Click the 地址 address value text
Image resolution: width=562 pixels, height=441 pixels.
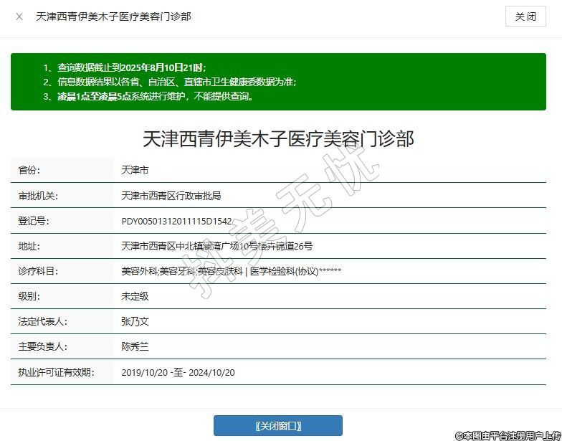(x=216, y=246)
